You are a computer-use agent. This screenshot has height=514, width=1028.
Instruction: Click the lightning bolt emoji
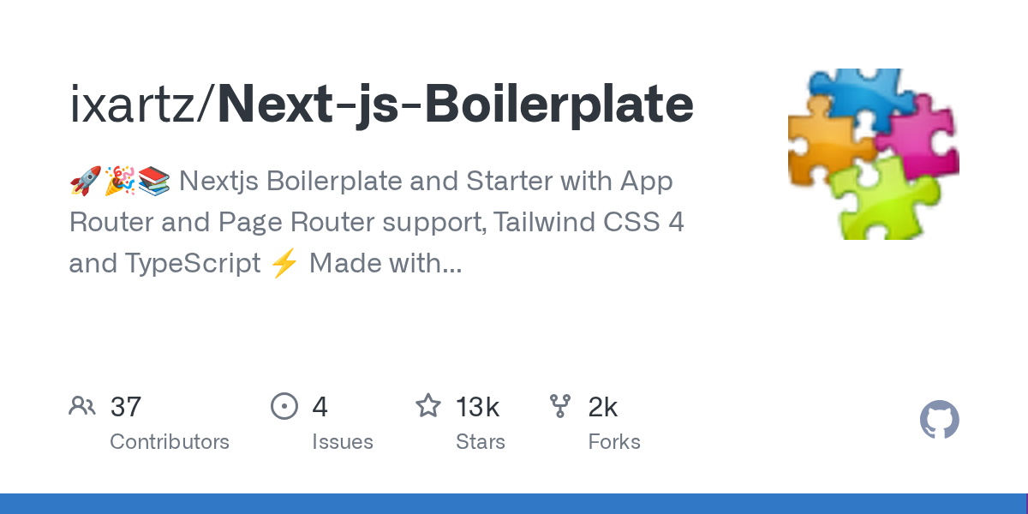click(284, 264)
